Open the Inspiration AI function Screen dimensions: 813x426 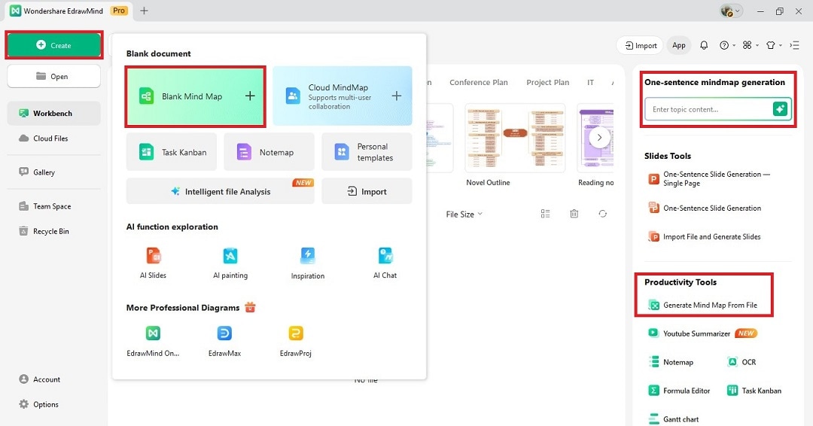pyautogui.click(x=307, y=263)
